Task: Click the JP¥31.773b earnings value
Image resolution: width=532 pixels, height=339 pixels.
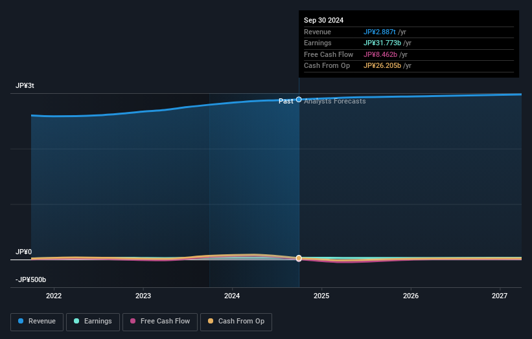Action: (x=382, y=43)
